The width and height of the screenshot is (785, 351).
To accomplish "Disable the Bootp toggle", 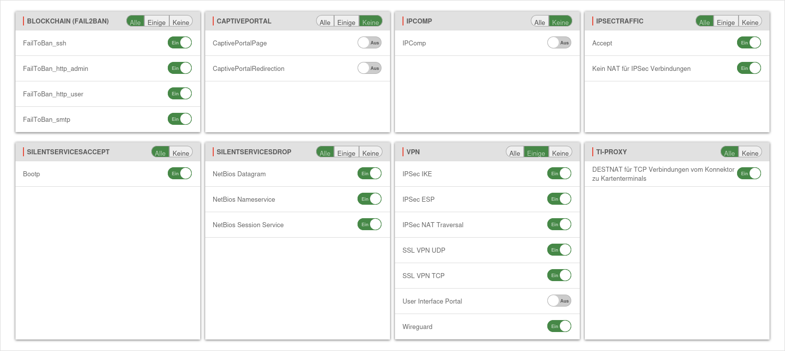I will pos(180,174).
